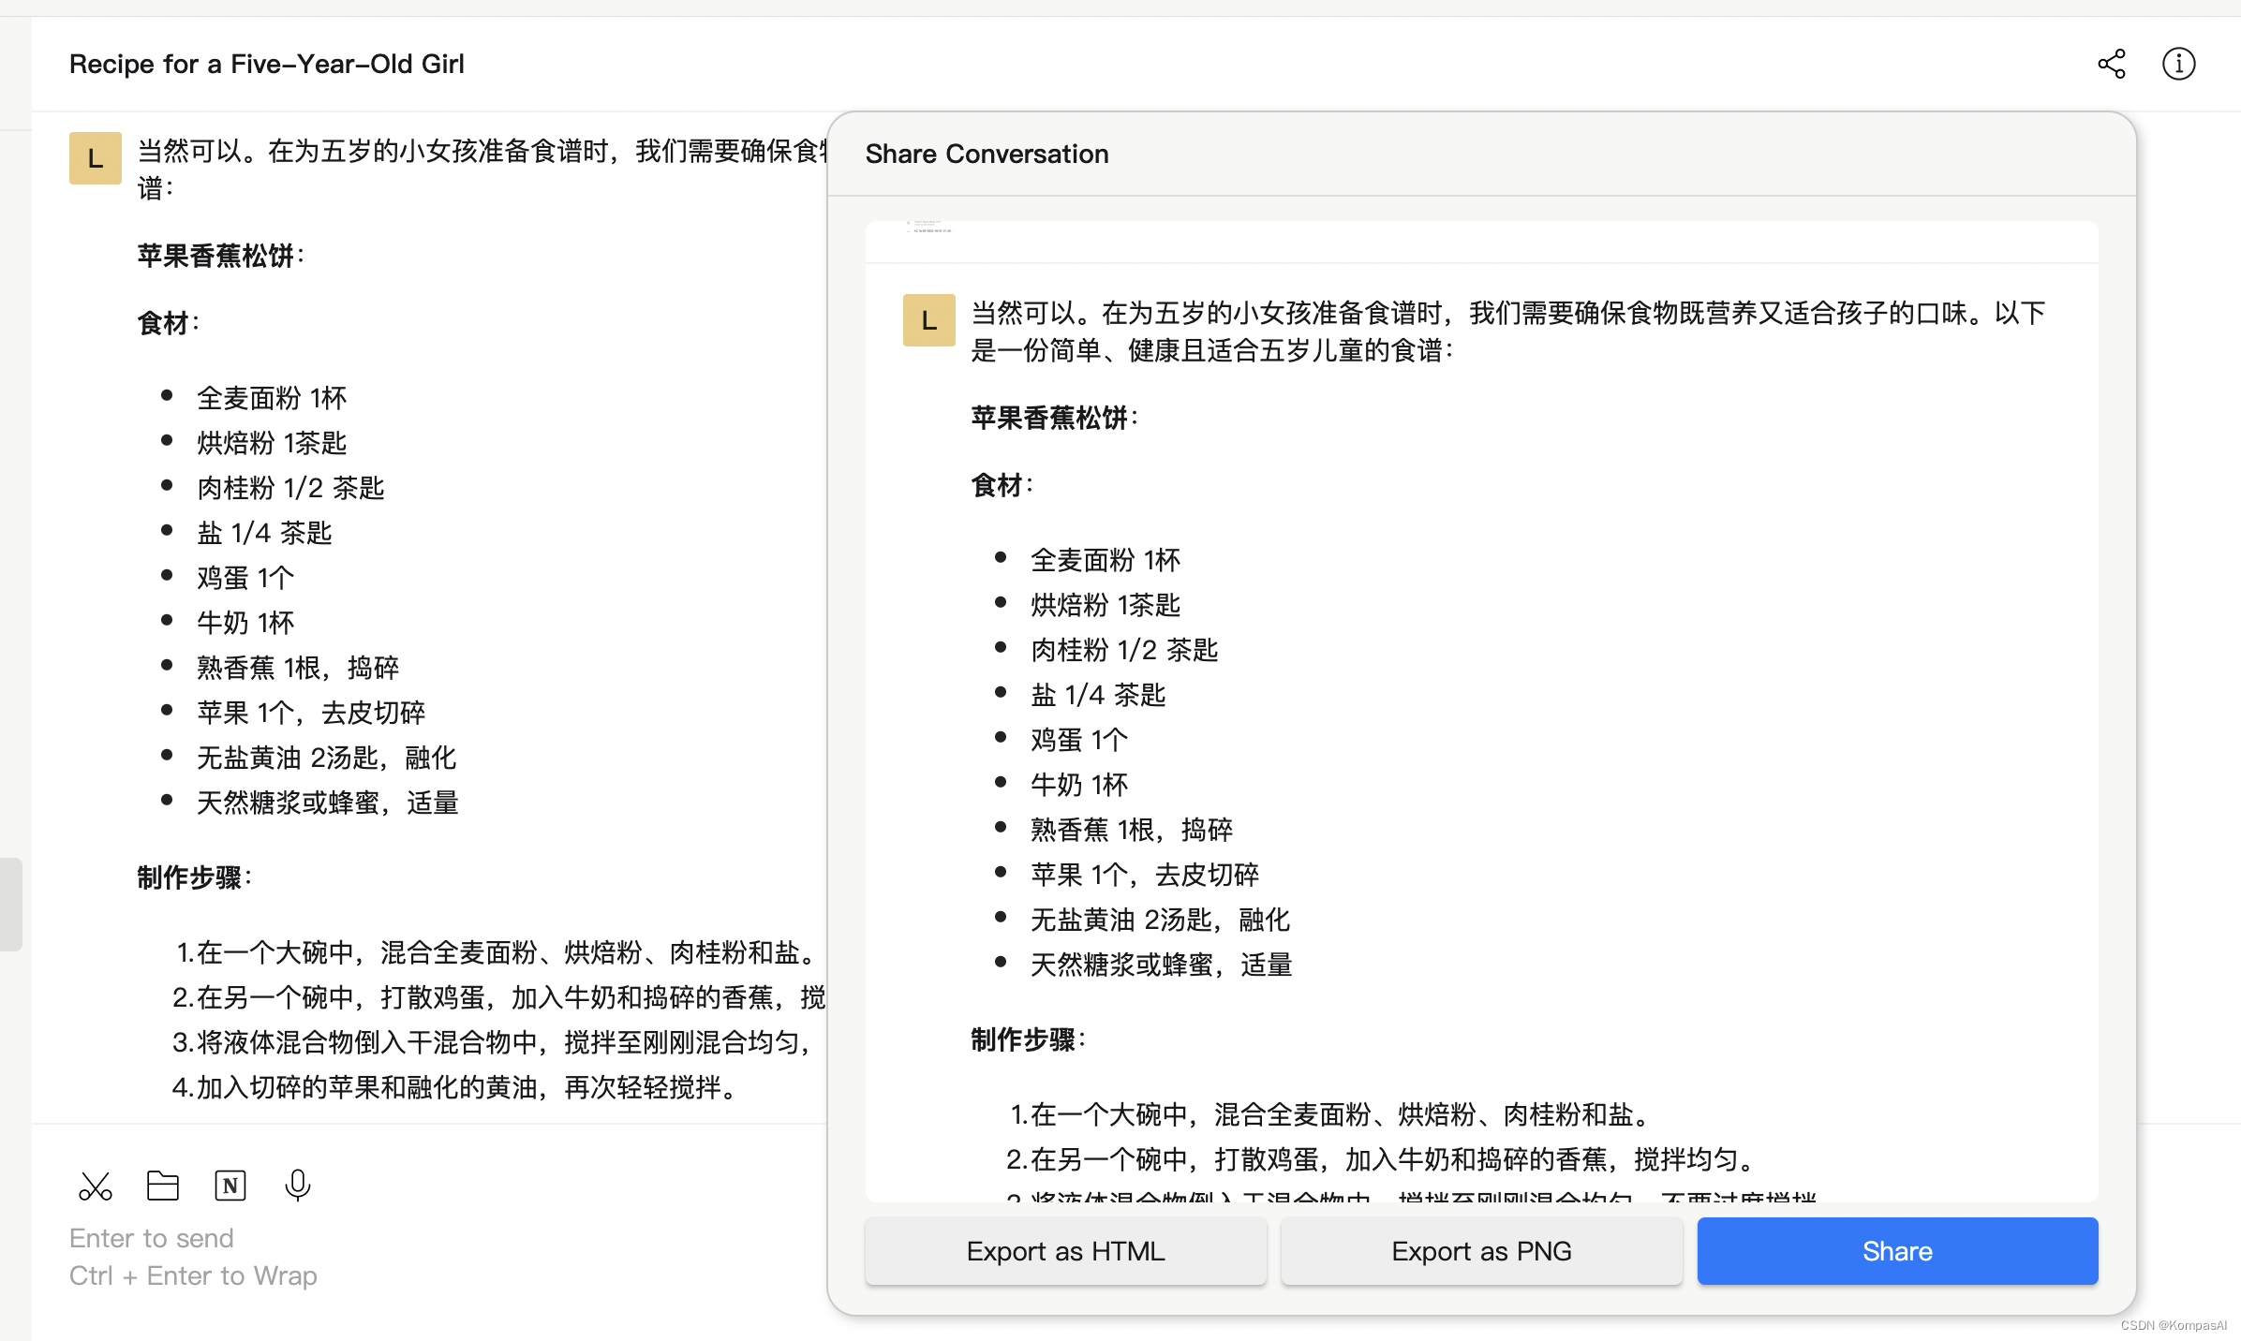This screenshot has height=1341, width=2241.
Task: Click main chat item 熟香蕉 1根，捣碎
Action: (x=298, y=668)
